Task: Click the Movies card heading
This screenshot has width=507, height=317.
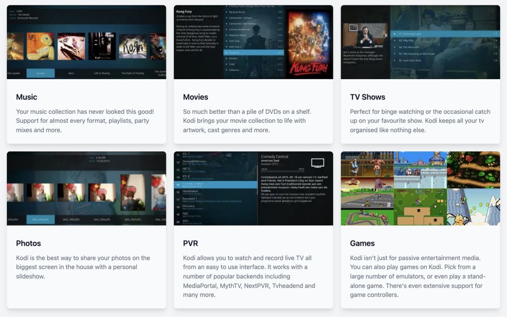Action: tap(196, 97)
